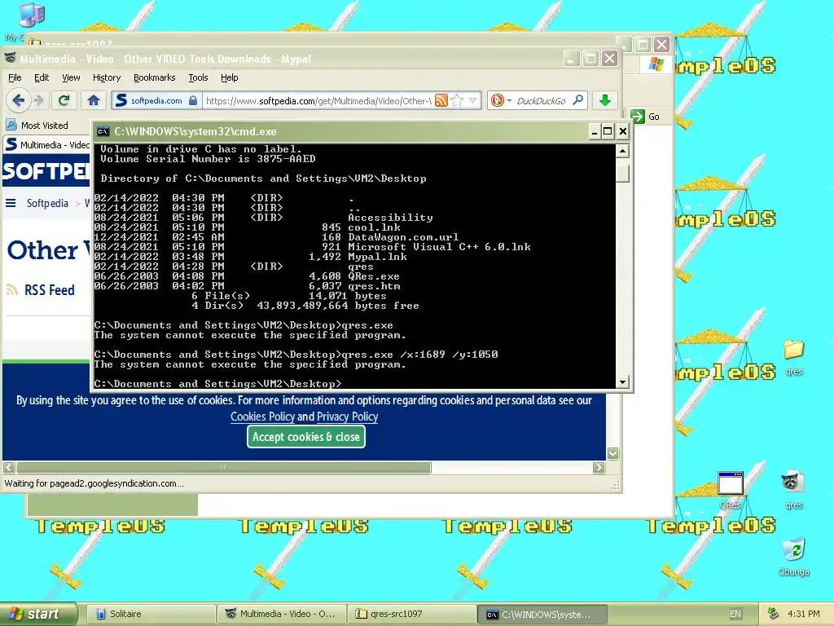Select the Multimedia - Video browser tab
The height and width of the screenshot is (626, 834).
click(x=47, y=145)
